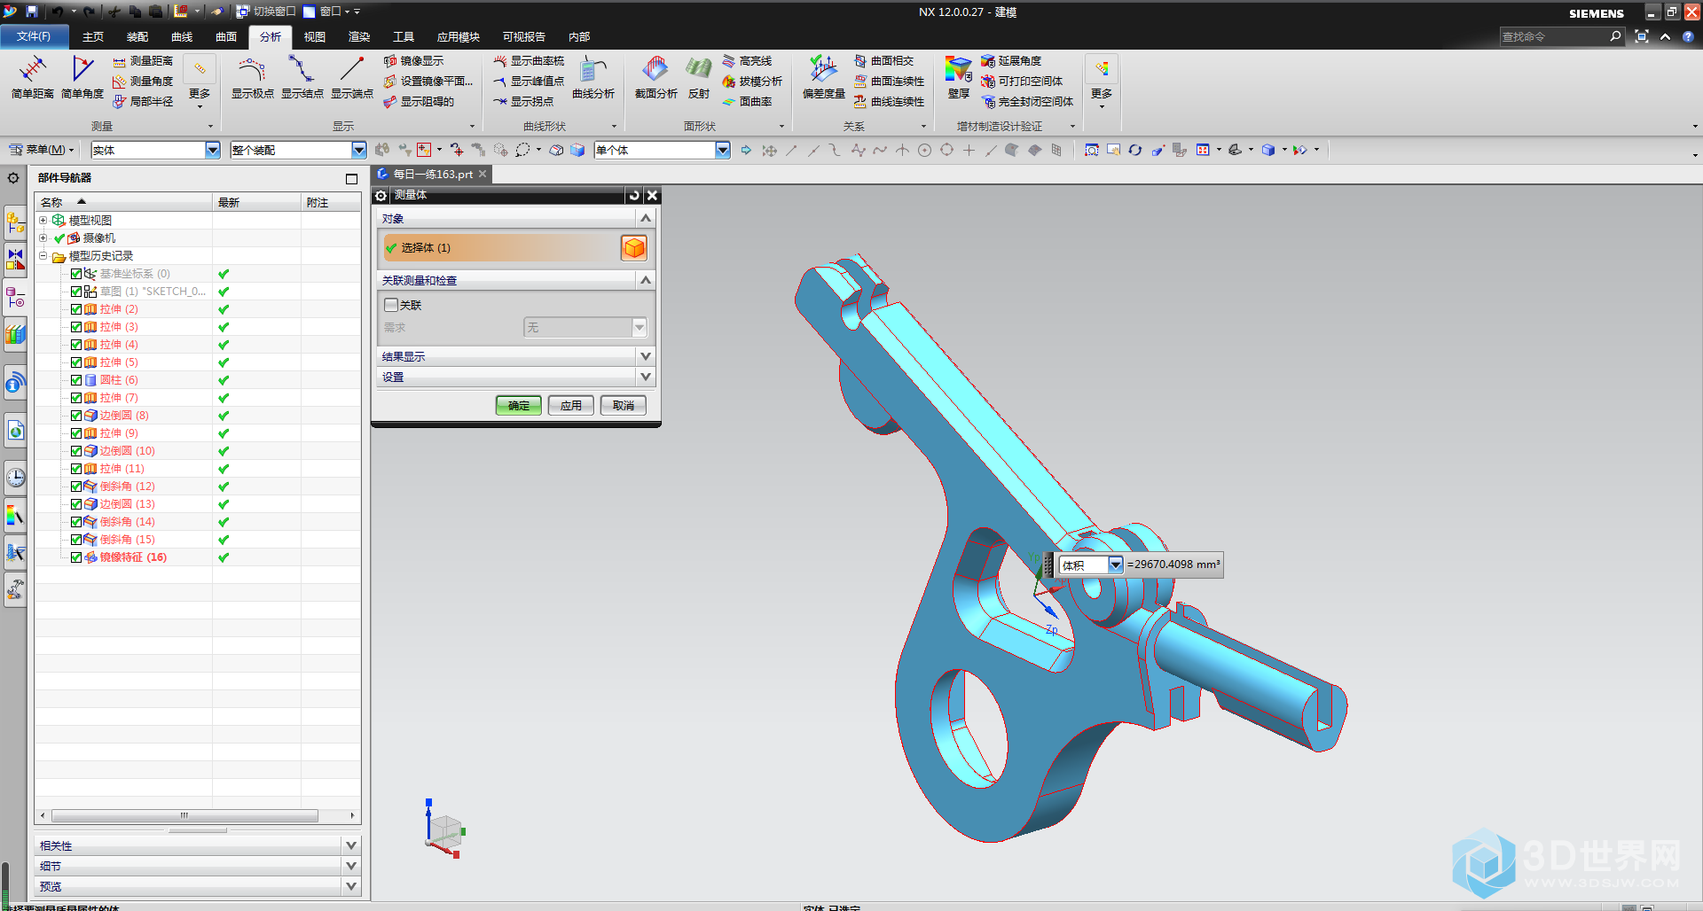Click the 应用 button
This screenshot has height=911, width=1703.
(571, 406)
